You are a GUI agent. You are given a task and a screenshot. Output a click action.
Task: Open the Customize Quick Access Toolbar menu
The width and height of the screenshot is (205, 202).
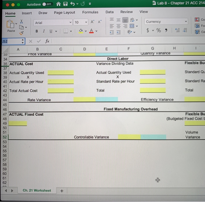[x=90, y=4]
